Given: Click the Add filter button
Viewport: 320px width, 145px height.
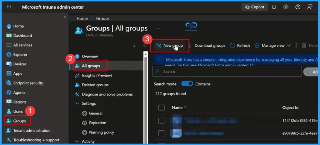Looking at the screenshot, I should [x=311, y=72].
